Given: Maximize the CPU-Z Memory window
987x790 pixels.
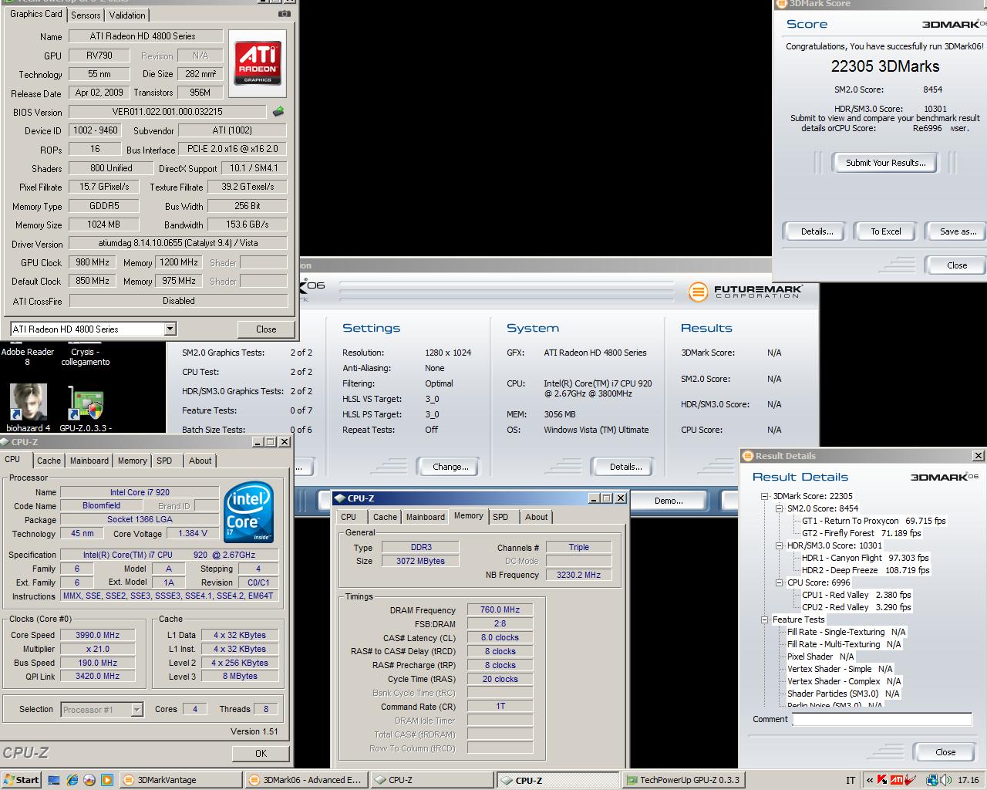Looking at the screenshot, I should click(x=607, y=498).
